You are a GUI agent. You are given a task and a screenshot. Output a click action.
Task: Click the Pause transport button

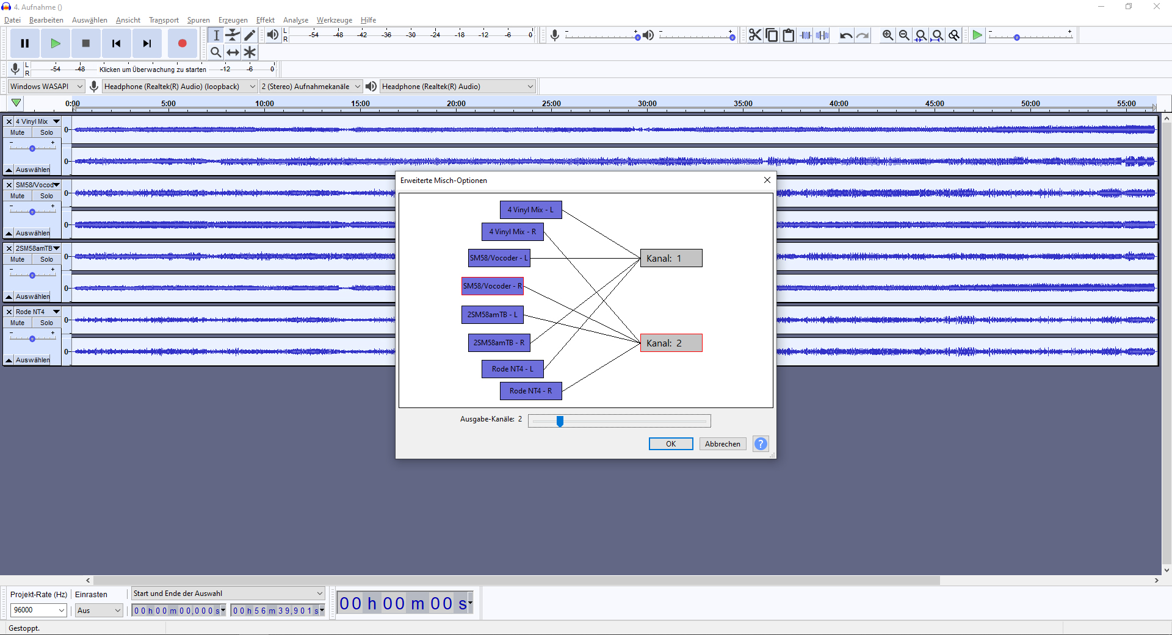pyautogui.click(x=25, y=43)
